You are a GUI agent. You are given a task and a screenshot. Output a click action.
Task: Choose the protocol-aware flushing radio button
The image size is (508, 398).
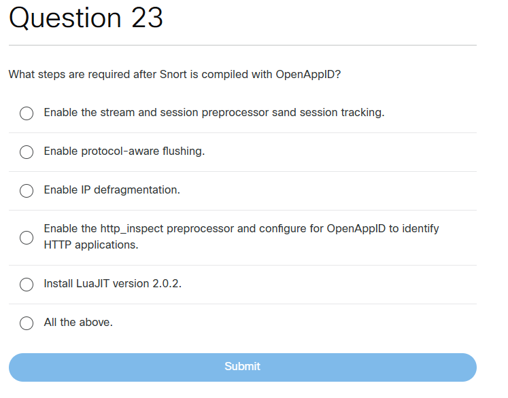coord(27,152)
